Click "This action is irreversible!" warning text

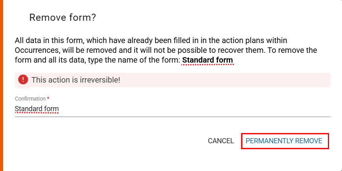click(x=76, y=80)
